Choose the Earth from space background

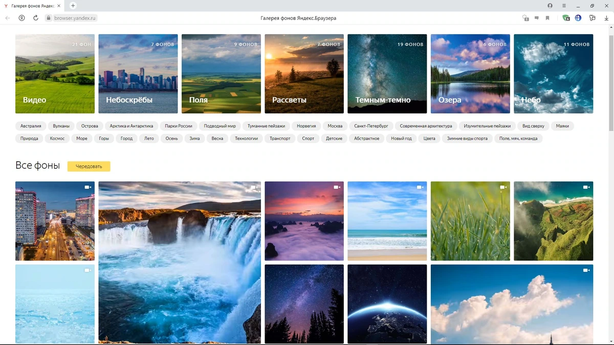[387, 304]
